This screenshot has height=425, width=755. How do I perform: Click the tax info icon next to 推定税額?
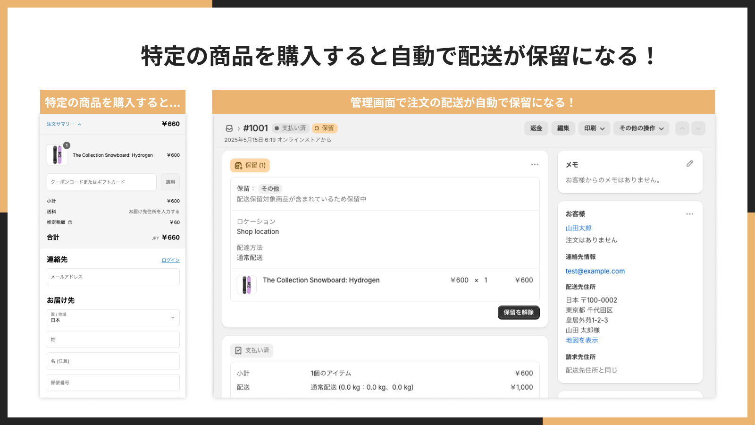(x=70, y=222)
